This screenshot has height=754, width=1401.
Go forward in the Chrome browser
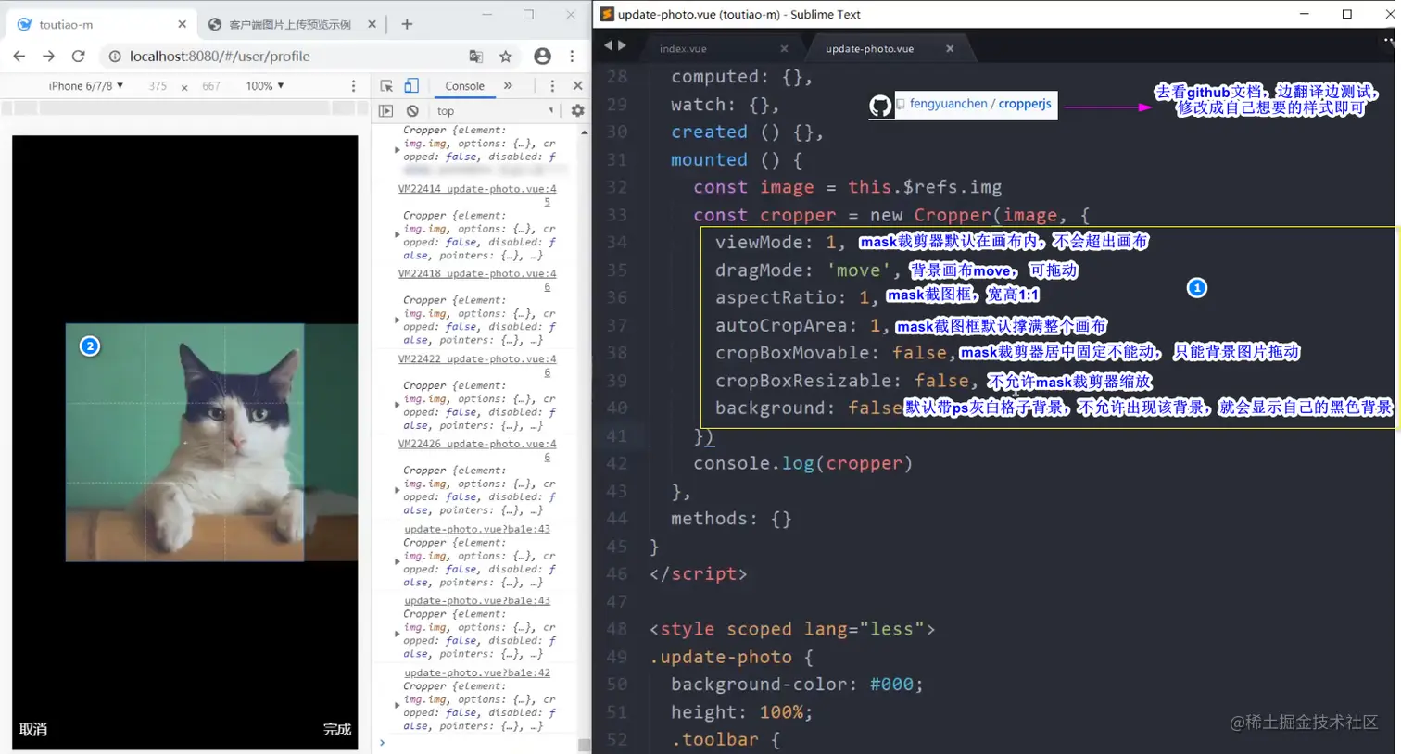(x=48, y=57)
